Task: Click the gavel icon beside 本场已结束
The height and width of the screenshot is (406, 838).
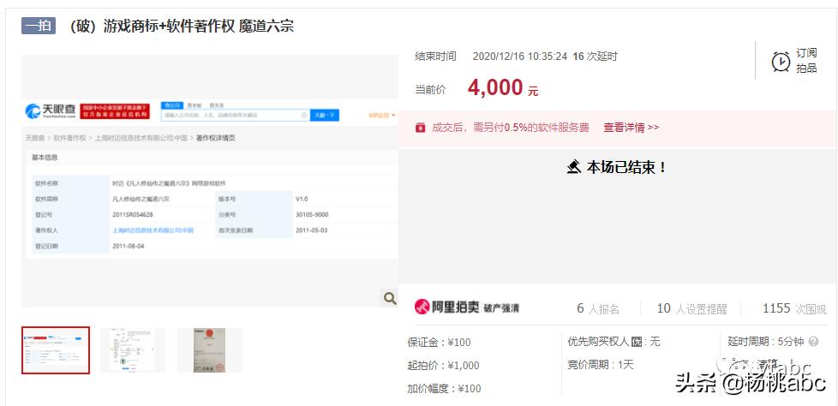Action: (x=573, y=167)
